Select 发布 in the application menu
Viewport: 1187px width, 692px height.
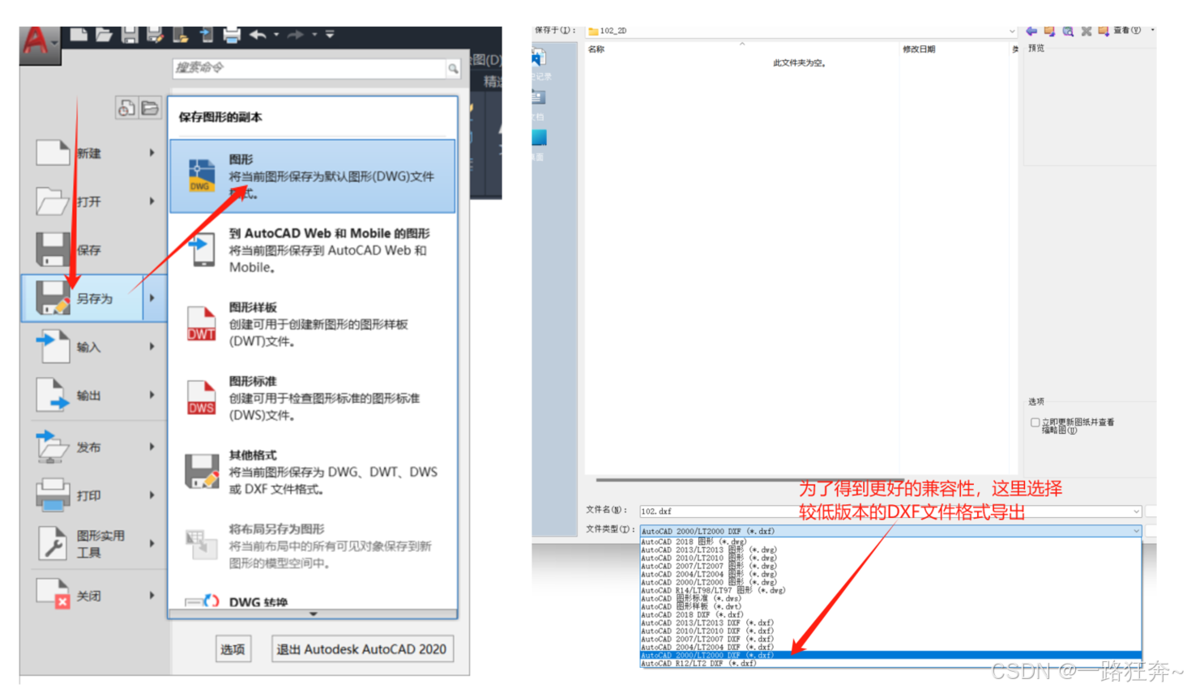[x=93, y=447]
